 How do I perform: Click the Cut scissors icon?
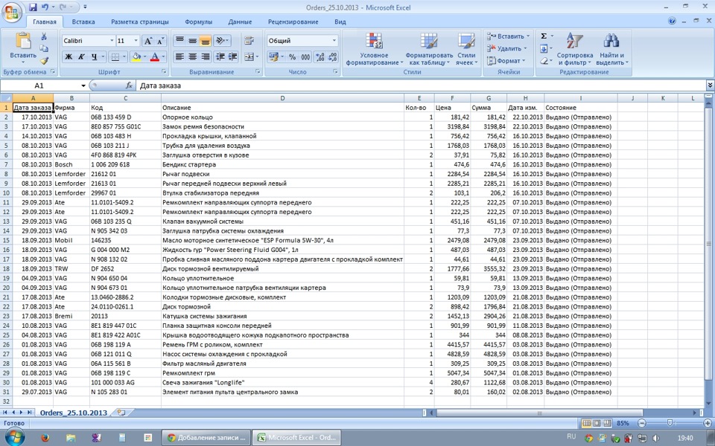coord(45,36)
